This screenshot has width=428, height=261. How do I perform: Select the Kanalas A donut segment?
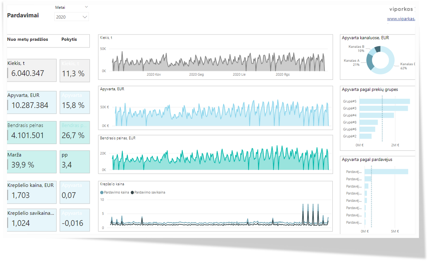click(370, 62)
